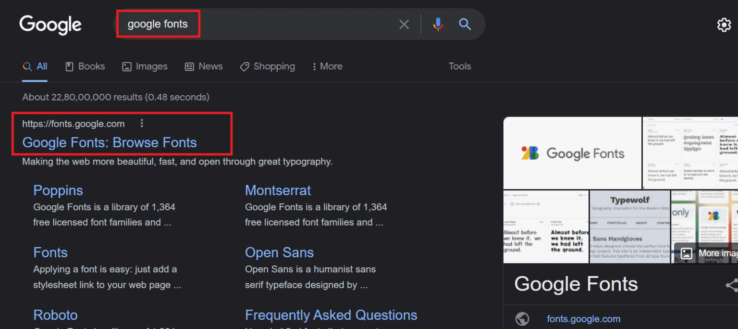This screenshot has height=329, width=738.
Task: Open the Tools options
Action: [x=460, y=66]
